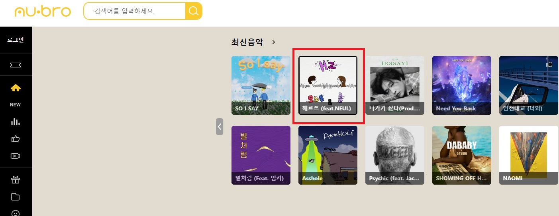Select the 헤르쯔 (feat.NEUL) album thumbnail
This screenshot has width=559, height=216.
click(328, 85)
